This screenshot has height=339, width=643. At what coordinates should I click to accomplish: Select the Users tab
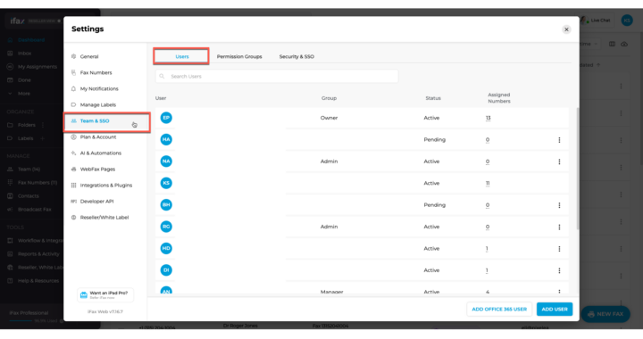(181, 56)
